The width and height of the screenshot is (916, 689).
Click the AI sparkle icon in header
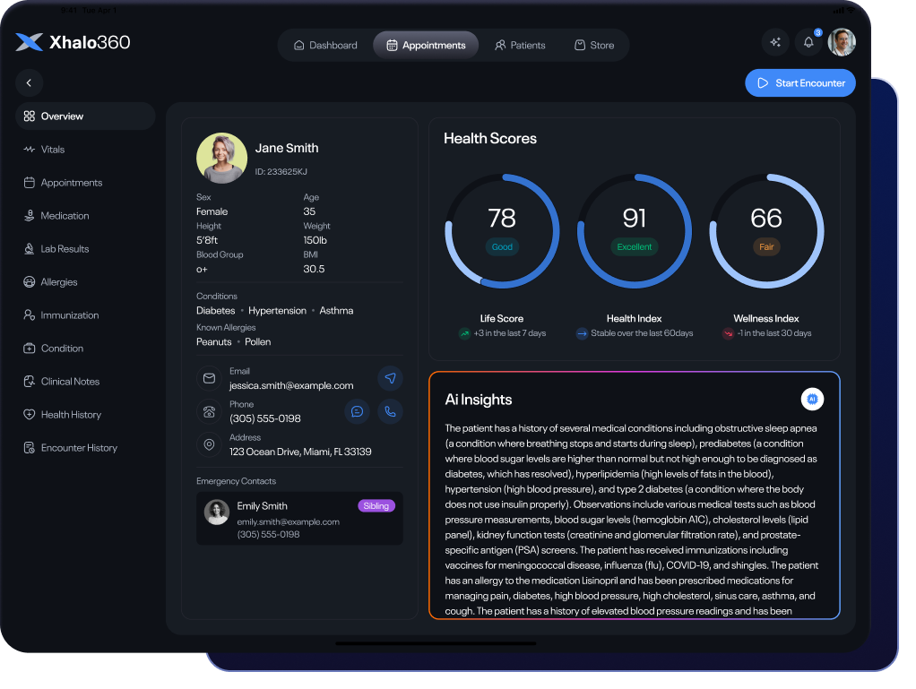pyautogui.click(x=775, y=42)
